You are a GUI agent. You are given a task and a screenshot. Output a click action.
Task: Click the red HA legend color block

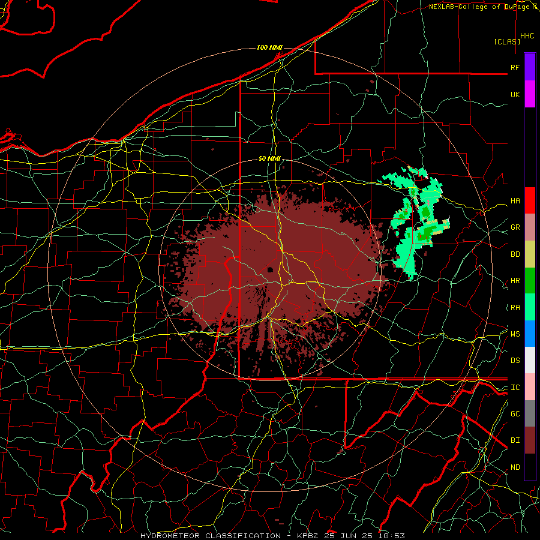pos(530,200)
